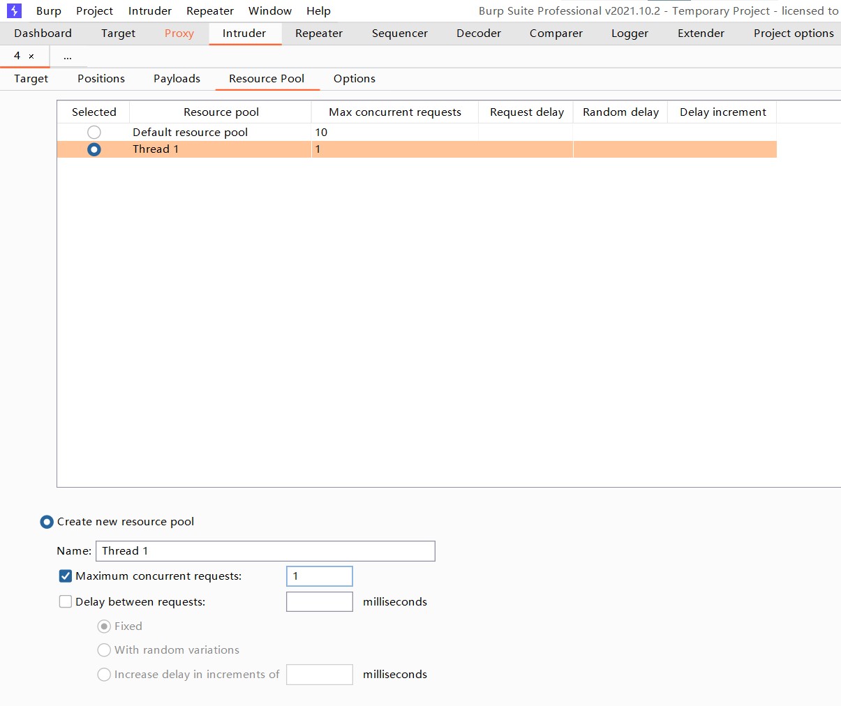841x706 pixels.
Task: Open the Project menu
Action: (94, 11)
